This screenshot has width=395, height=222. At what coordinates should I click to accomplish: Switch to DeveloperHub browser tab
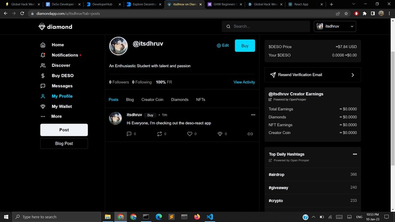(103, 4)
